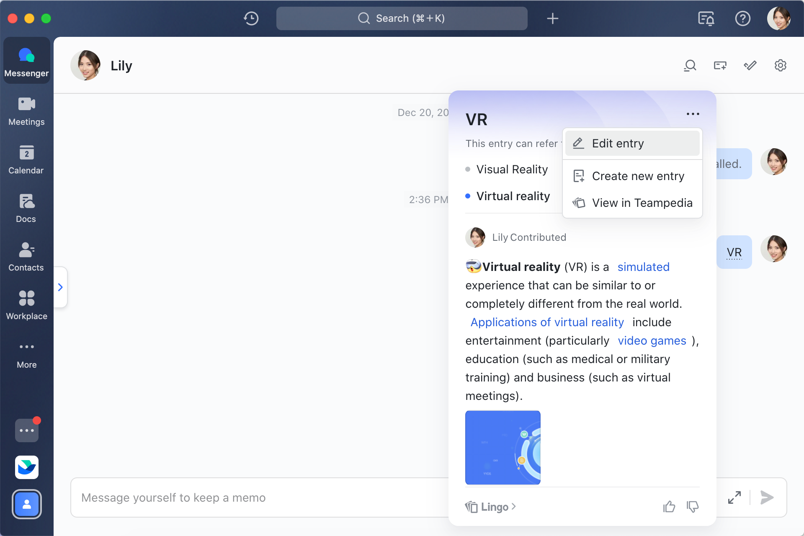
Task: Open the 'simulated' hyperlink
Action: tap(643, 267)
